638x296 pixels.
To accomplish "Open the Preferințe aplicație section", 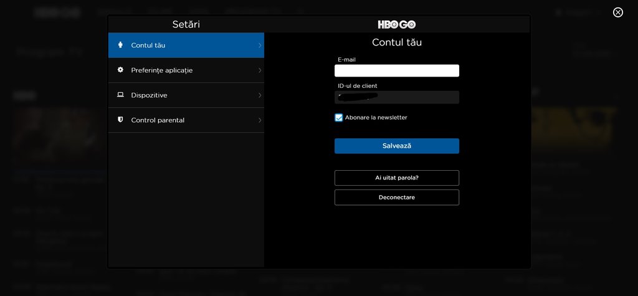I will coord(186,70).
